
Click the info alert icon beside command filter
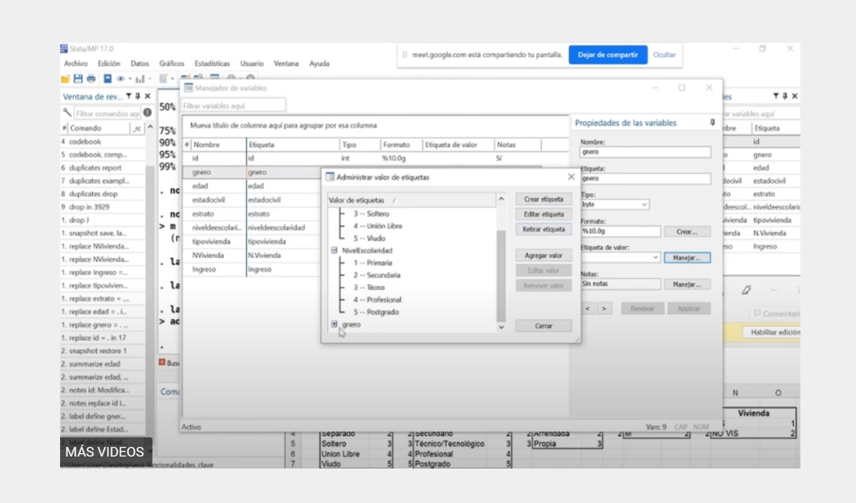tap(147, 113)
